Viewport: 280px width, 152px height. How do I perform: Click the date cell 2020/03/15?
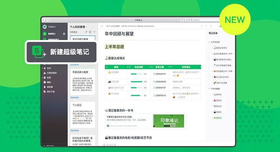tap(161, 95)
